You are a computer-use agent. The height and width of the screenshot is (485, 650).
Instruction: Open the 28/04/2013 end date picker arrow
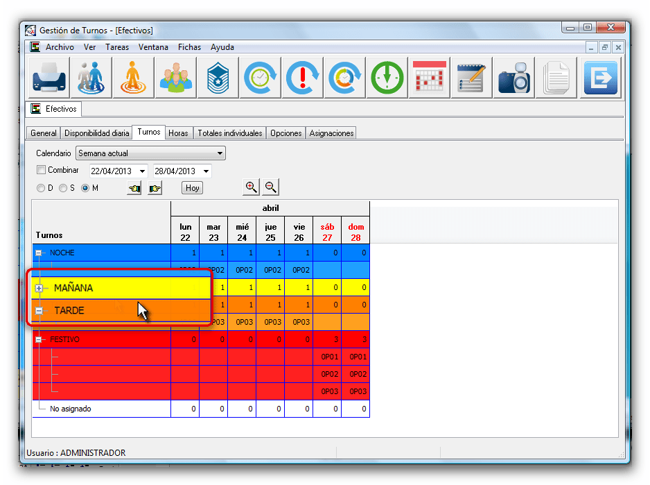coord(206,171)
